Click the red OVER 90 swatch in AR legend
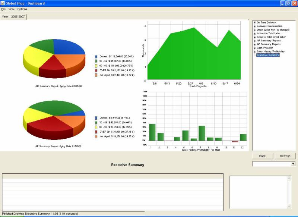 click(96, 70)
